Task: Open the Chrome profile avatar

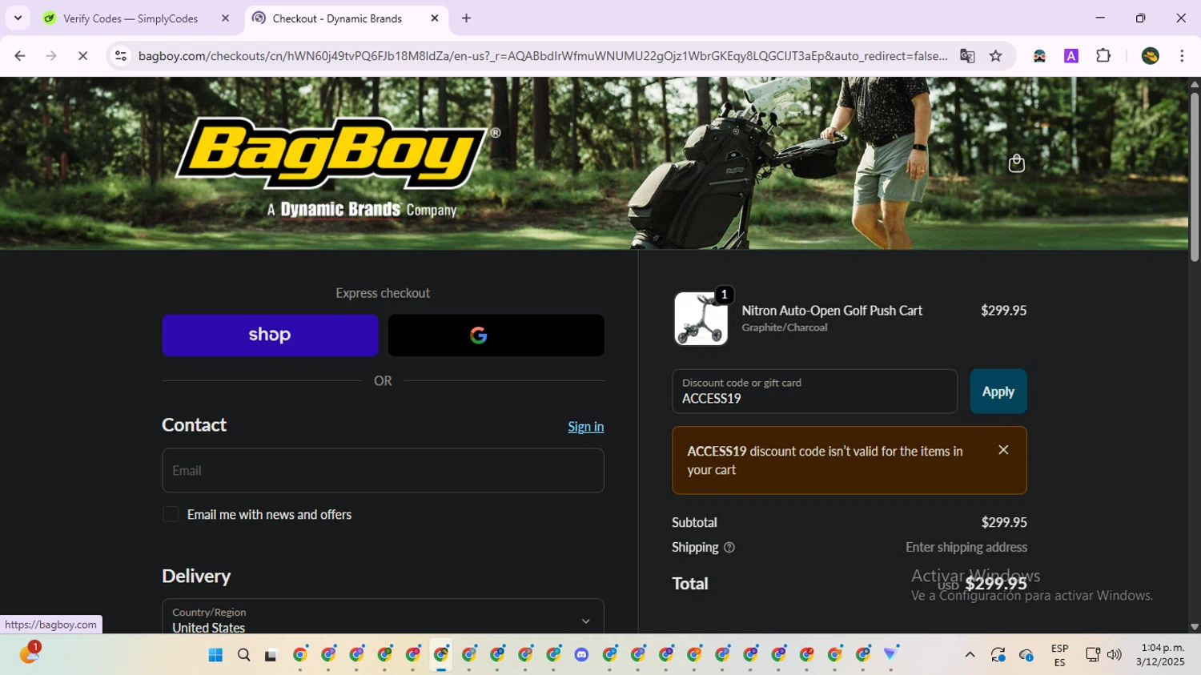Action: (x=1151, y=56)
